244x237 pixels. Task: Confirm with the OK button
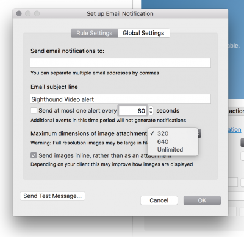[202, 200]
